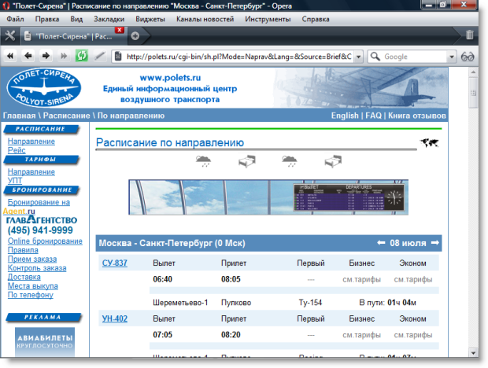Click the Прием заказа link

pyautogui.click(x=32, y=259)
